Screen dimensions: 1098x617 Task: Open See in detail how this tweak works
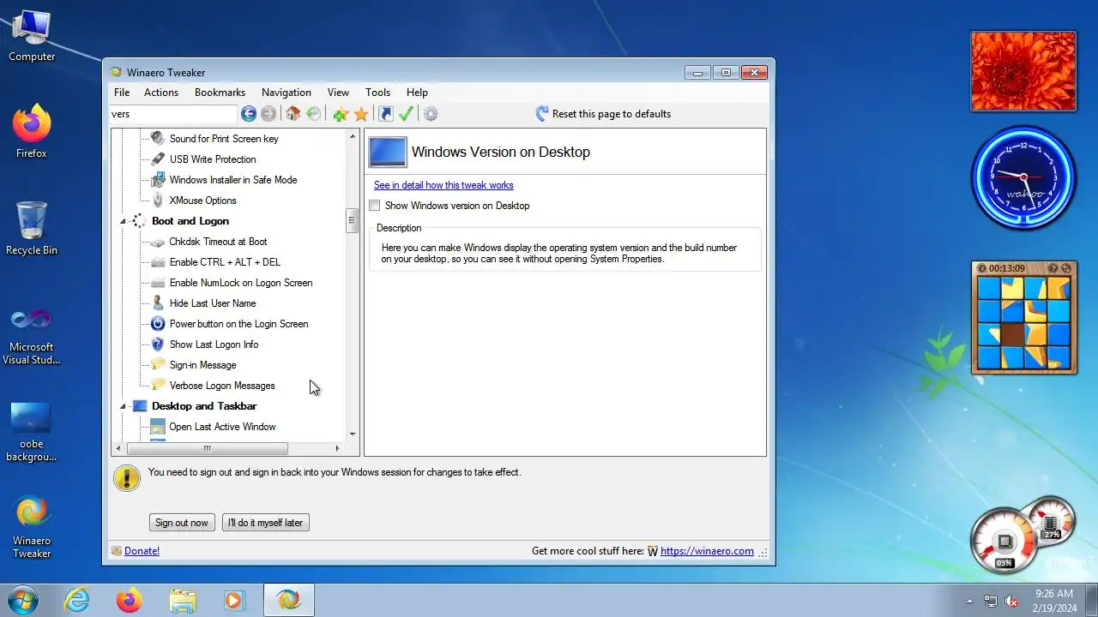point(443,185)
